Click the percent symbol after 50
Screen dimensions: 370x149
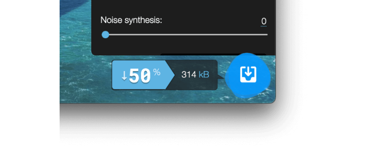tap(157, 72)
